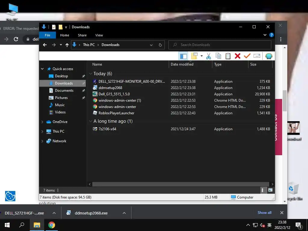This screenshot has width=308, height=231.
Task: Open the recent locations dropdown arrow
Action: [x=61, y=45]
